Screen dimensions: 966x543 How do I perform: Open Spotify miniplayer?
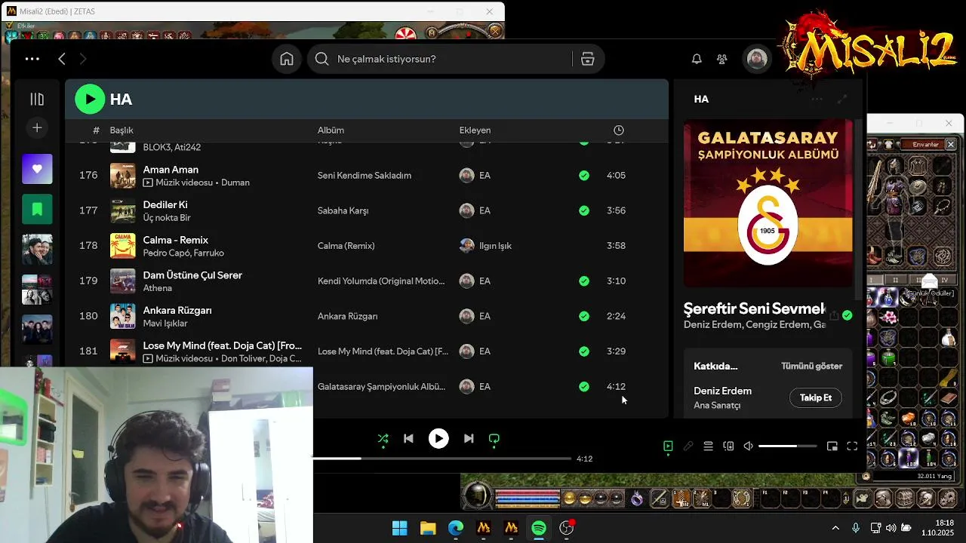pyautogui.click(x=832, y=446)
